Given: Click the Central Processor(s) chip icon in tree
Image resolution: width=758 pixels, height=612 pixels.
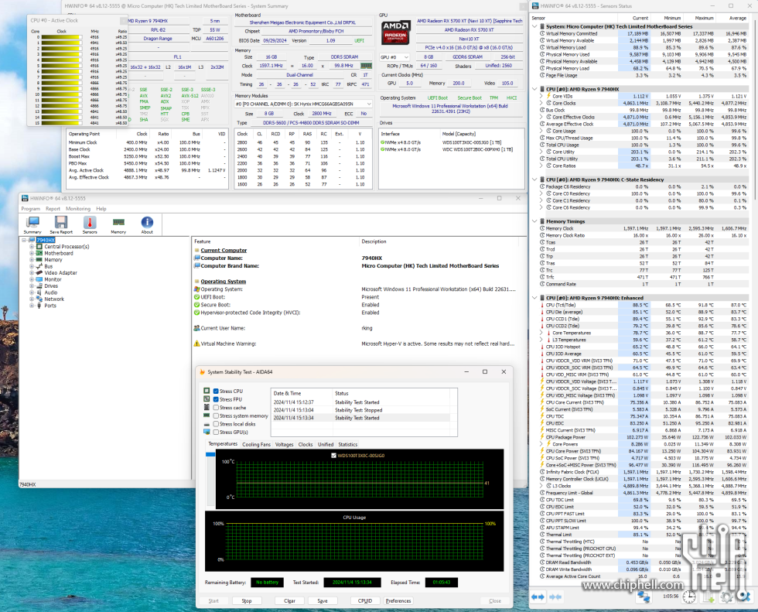Looking at the screenshot, I should [x=39, y=247].
